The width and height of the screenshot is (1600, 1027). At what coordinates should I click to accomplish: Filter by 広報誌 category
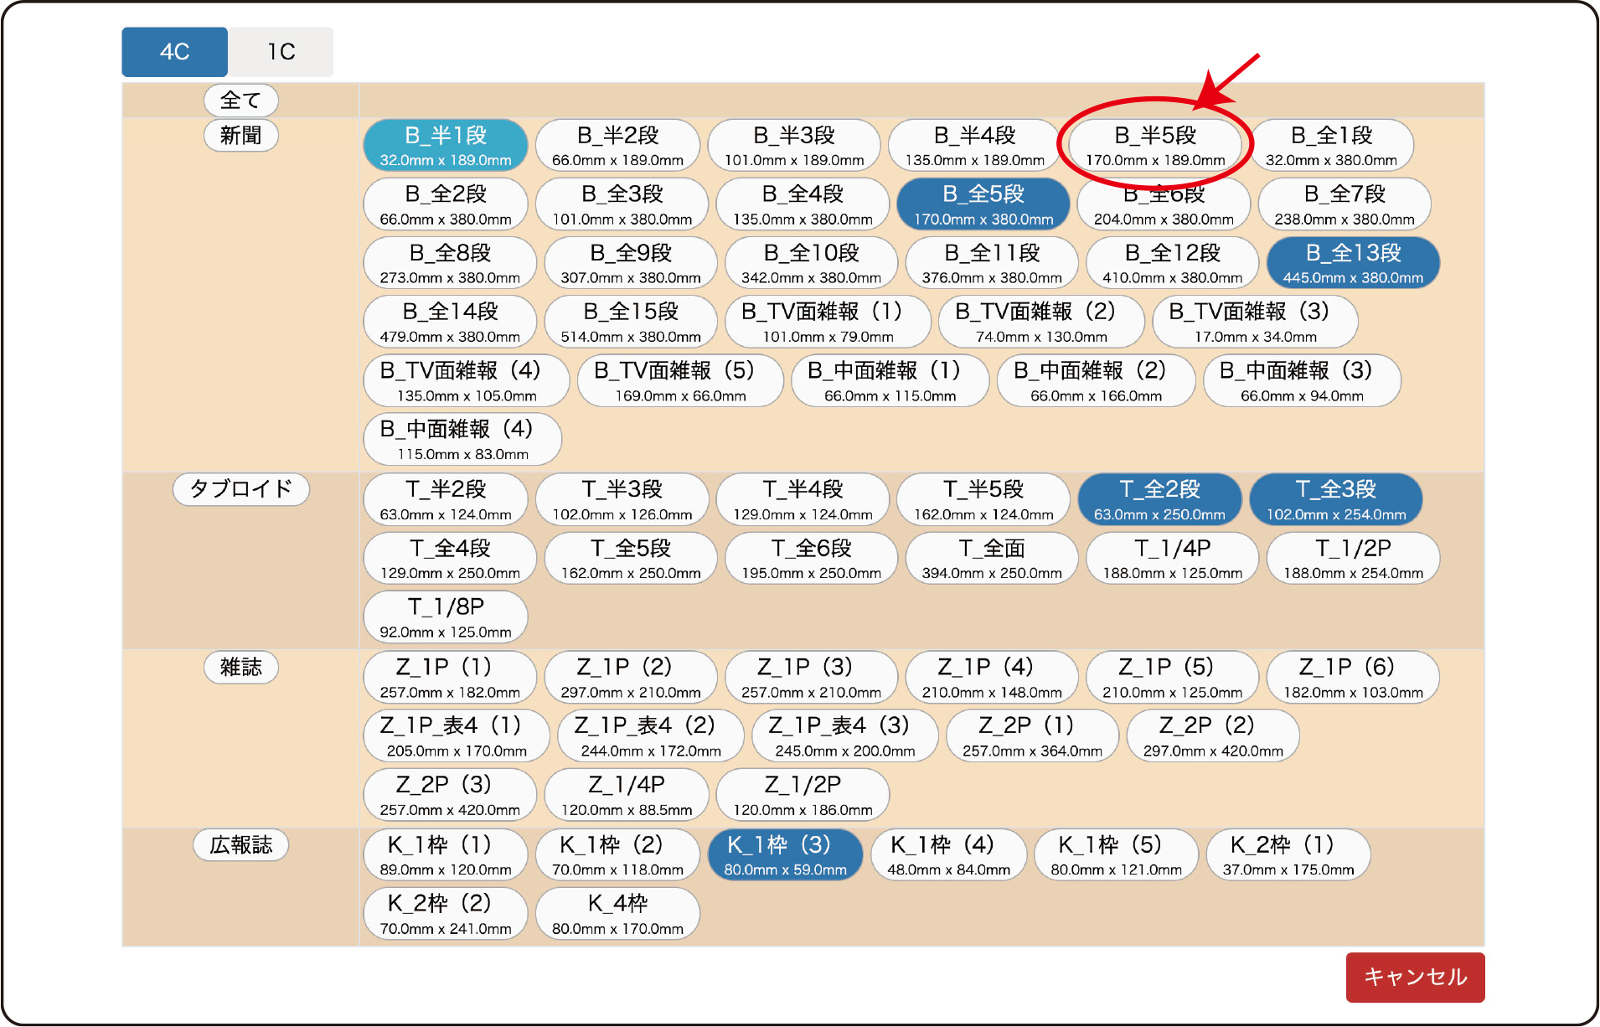coord(241,845)
